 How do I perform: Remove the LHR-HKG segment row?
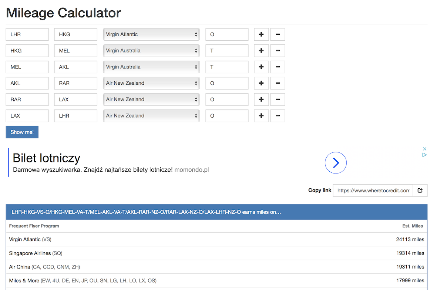pos(278,34)
